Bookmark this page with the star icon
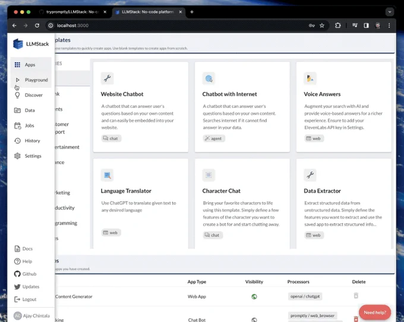The image size is (404, 322). click(x=322, y=25)
